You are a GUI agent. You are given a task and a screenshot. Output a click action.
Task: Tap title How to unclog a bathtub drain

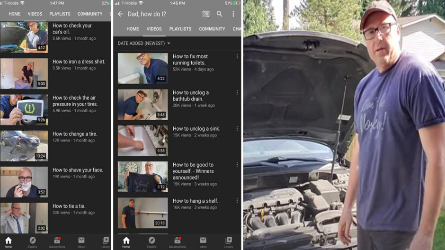point(191,96)
